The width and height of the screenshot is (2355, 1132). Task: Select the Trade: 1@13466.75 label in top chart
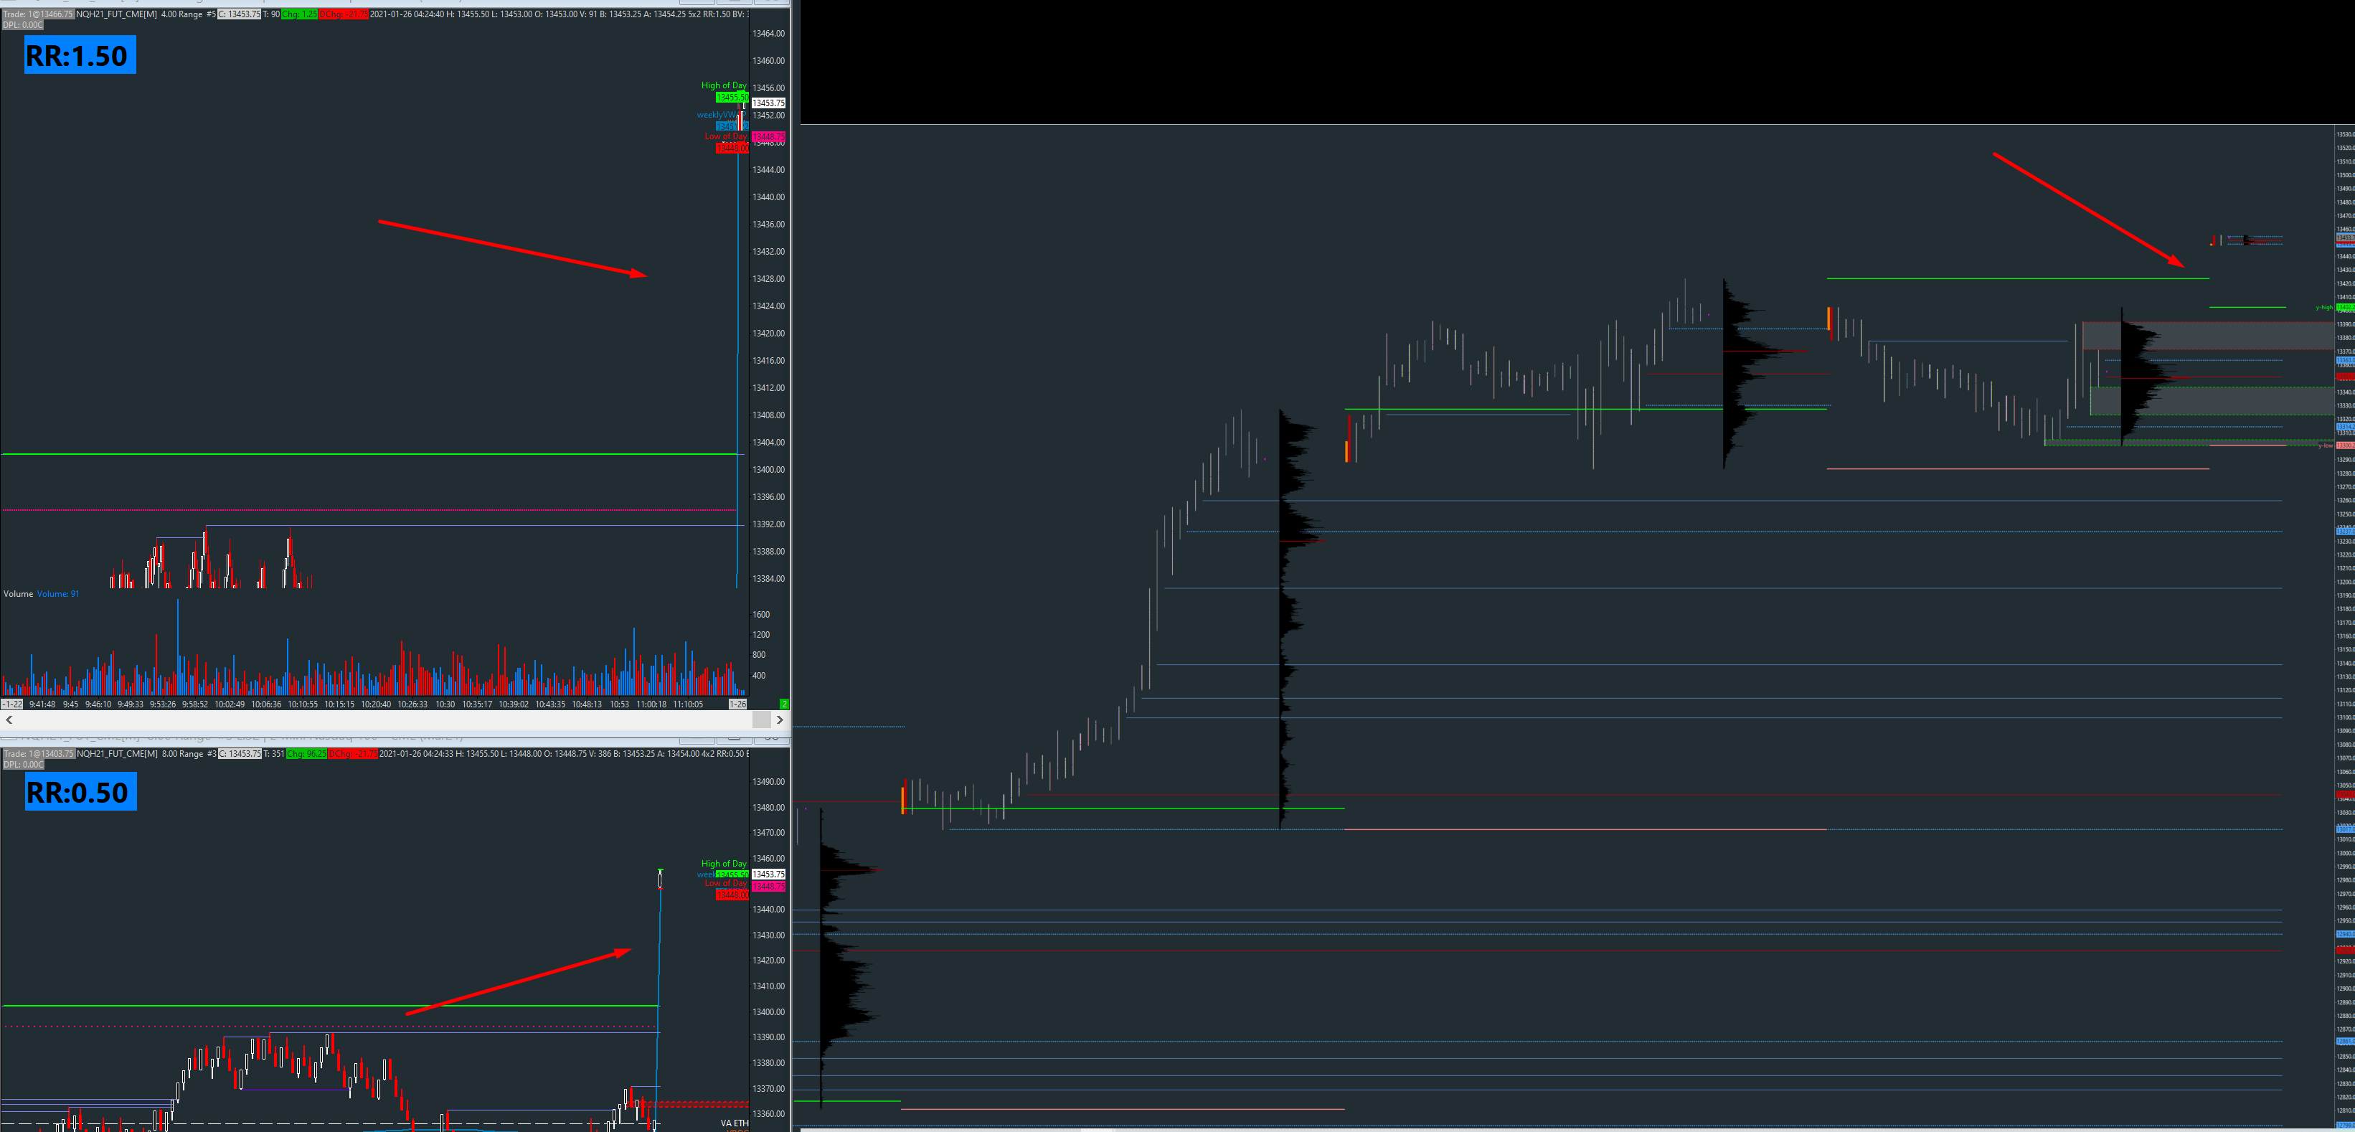click(37, 14)
